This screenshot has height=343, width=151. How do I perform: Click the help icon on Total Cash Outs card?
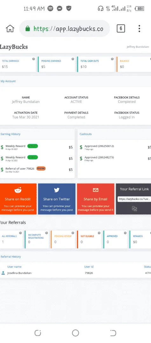pyautogui.click(x=112, y=59)
